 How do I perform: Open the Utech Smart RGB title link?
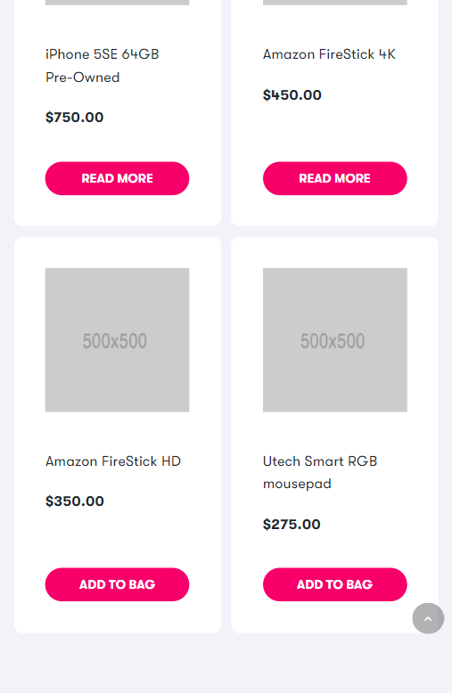[x=320, y=472]
